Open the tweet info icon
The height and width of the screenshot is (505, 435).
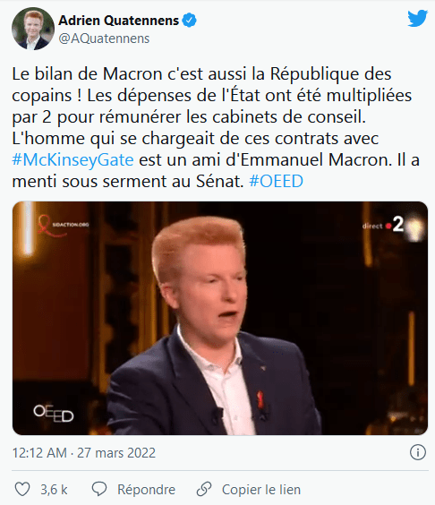tap(418, 452)
